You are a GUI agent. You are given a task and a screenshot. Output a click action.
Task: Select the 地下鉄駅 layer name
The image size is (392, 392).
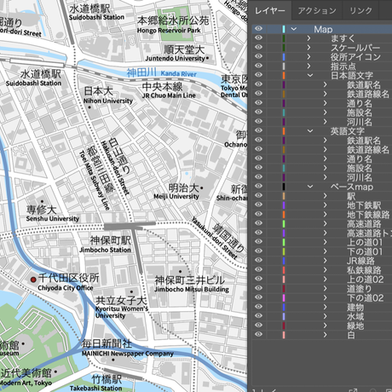[364, 205]
